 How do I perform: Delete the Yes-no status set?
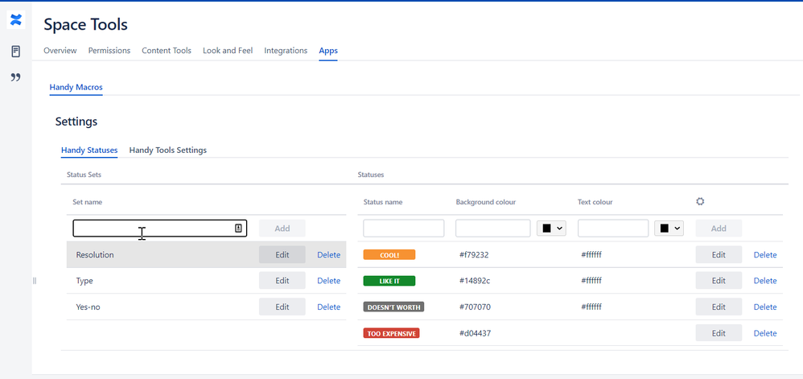tap(329, 307)
